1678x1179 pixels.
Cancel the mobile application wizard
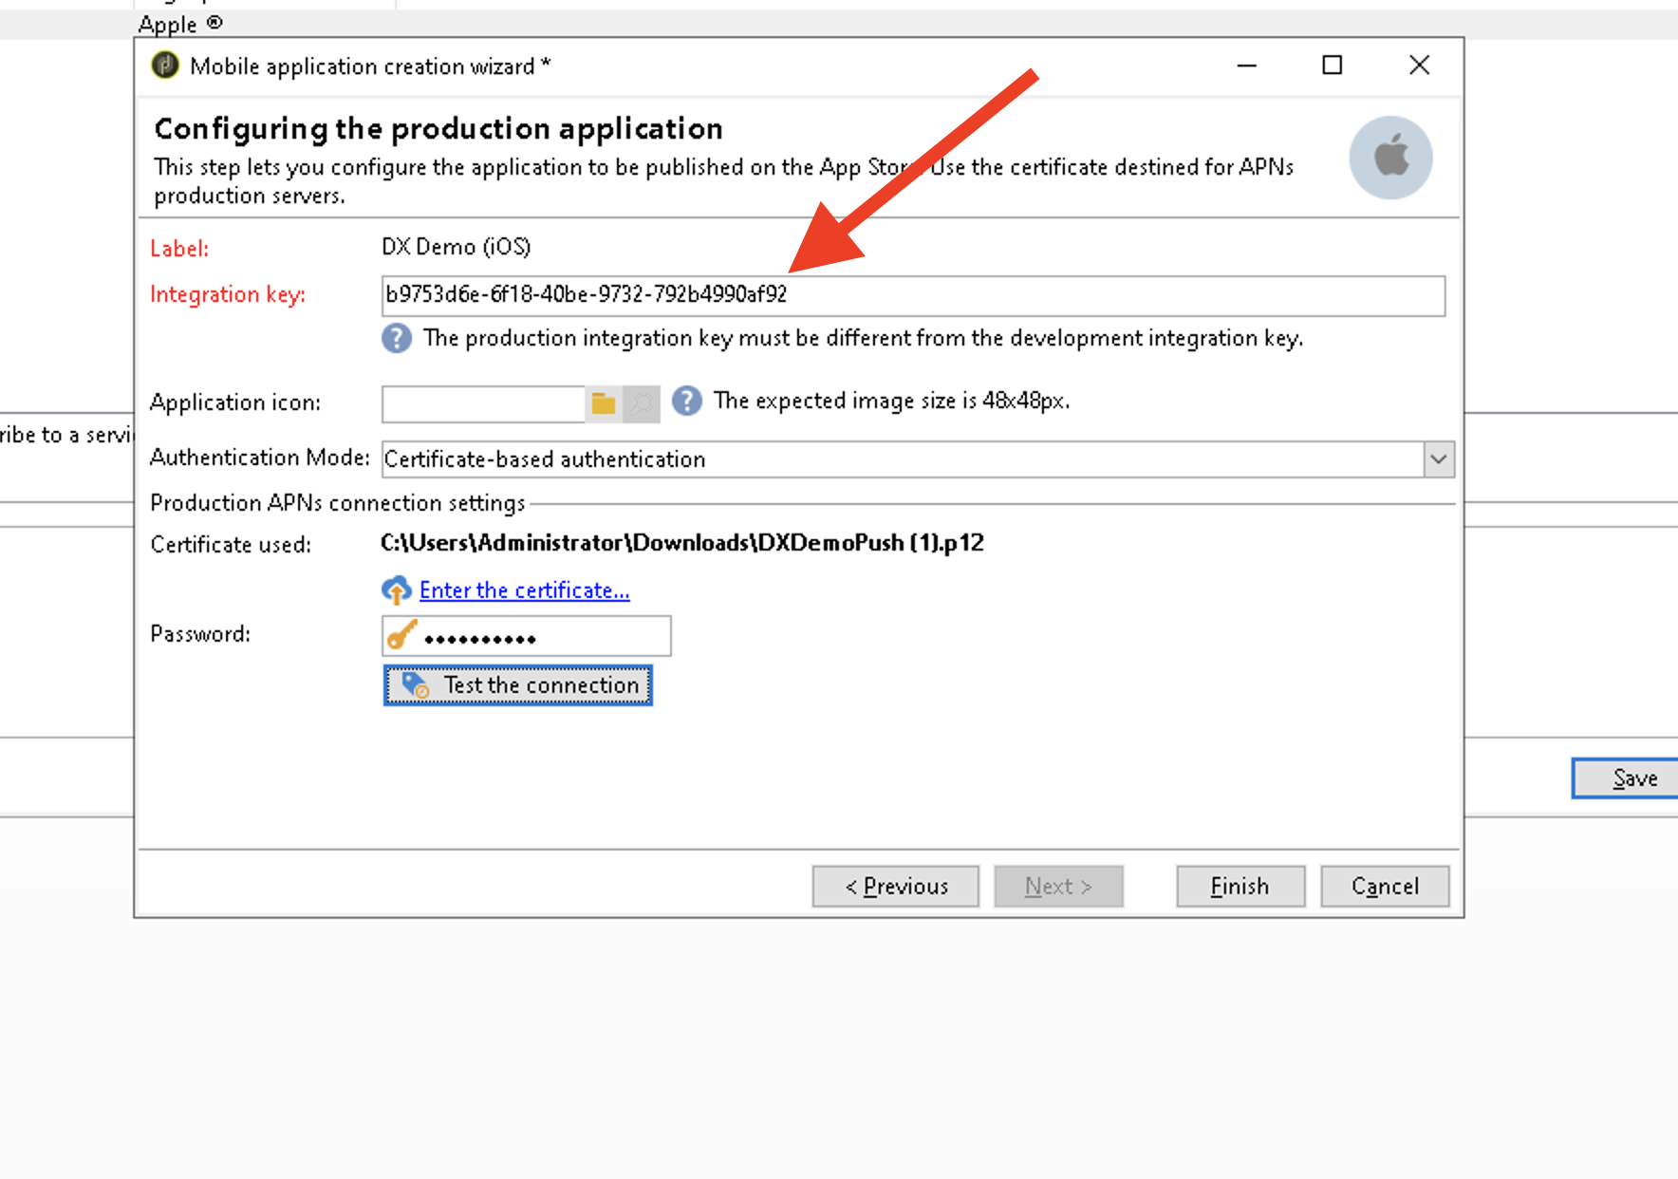pyautogui.click(x=1385, y=886)
